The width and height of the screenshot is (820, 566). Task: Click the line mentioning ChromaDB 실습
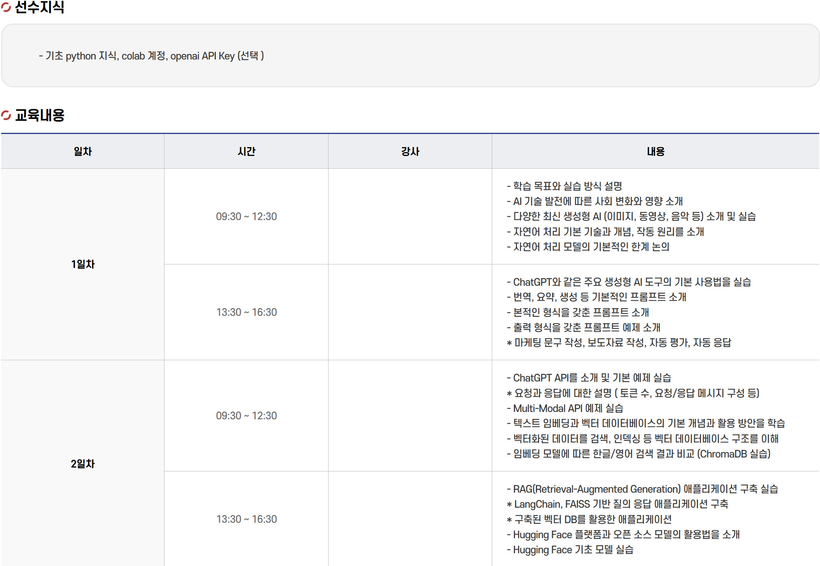pos(639,454)
